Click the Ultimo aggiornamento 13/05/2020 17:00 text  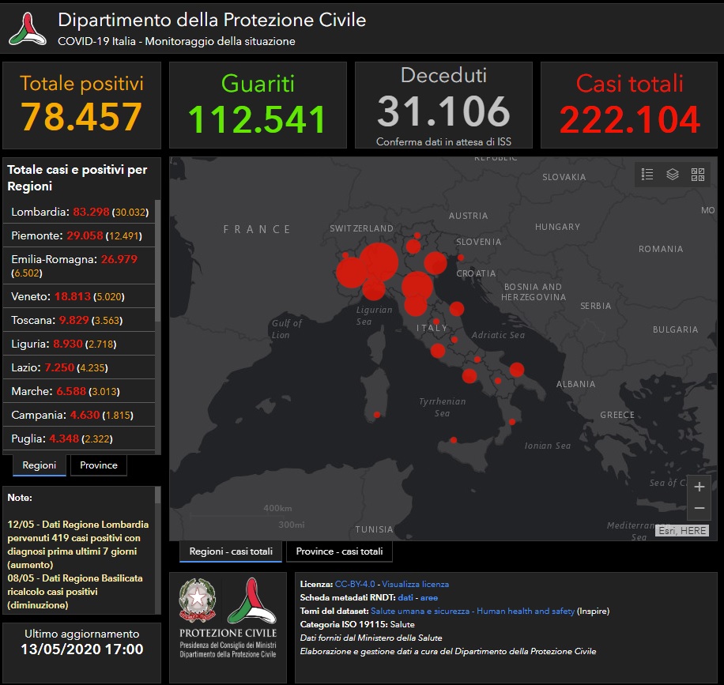81,642
